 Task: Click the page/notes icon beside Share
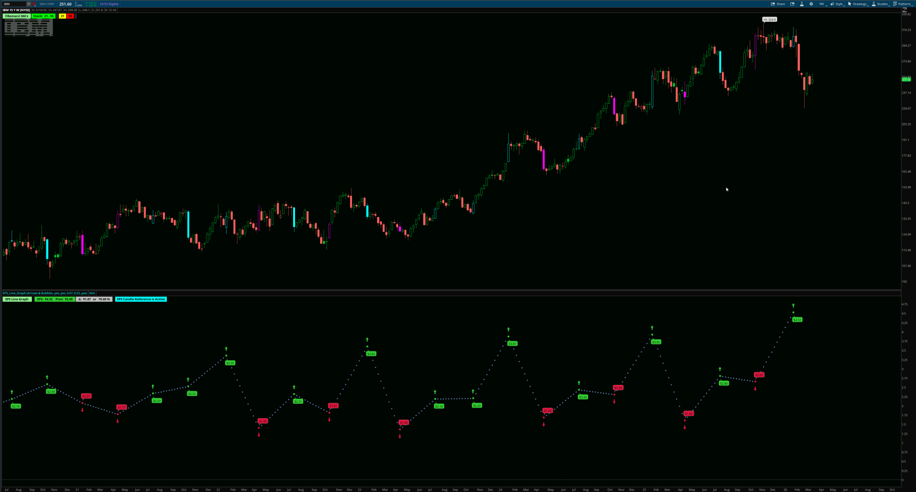[x=793, y=4]
